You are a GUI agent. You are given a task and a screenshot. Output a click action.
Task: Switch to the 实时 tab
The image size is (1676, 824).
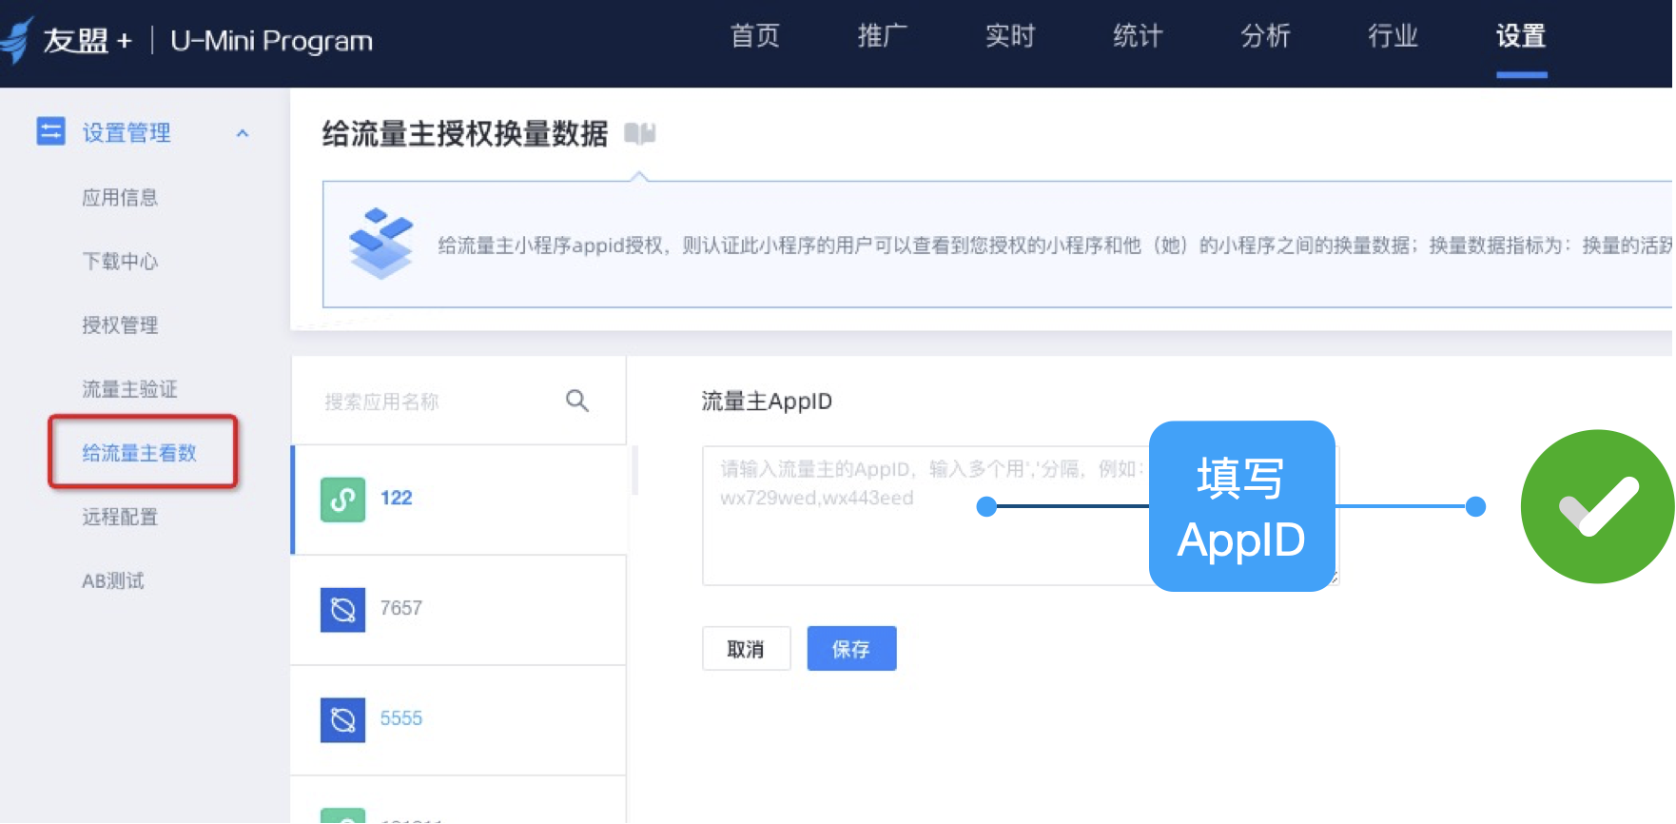(1009, 36)
